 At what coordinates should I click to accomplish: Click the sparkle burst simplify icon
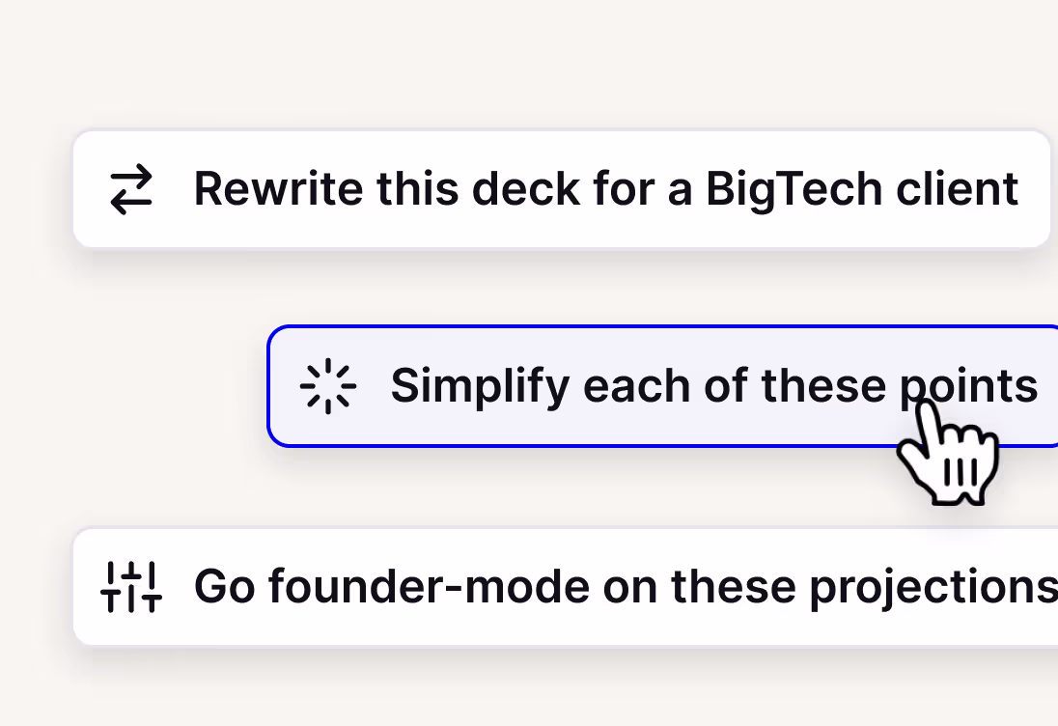coord(328,386)
